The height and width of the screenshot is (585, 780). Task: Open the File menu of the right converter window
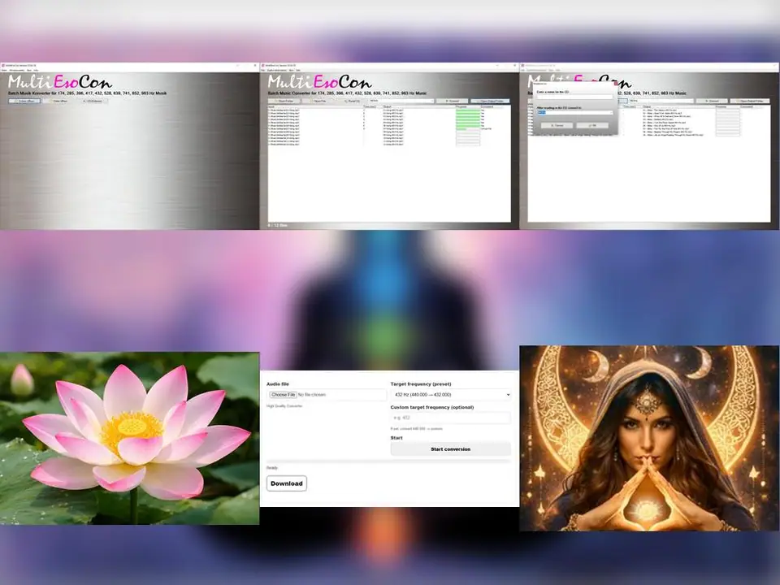(x=526, y=70)
